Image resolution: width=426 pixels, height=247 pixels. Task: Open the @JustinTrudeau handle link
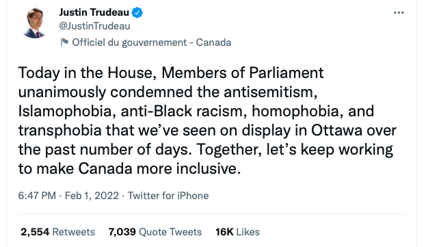(94, 26)
